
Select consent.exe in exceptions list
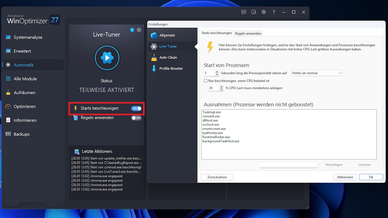pyautogui.click(x=211, y=116)
